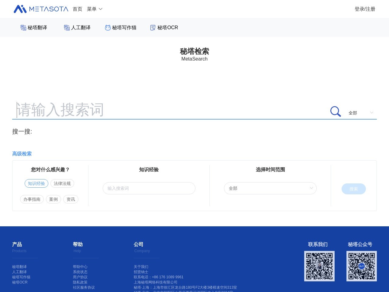The image size is (389, 292).
Task: Click the 秘塔OCR icon
Action: point(153,28)
